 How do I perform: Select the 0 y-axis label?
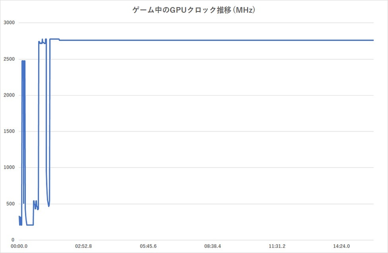pyautogui.click(x=13, y=240)
